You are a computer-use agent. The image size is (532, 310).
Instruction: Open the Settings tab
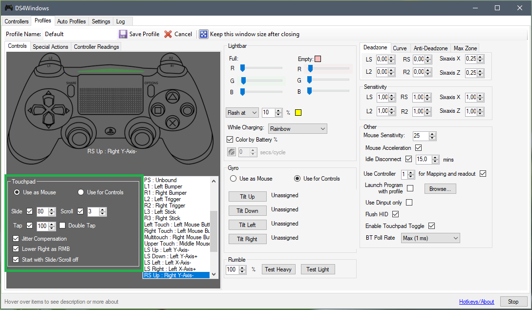click(x=101, y=21)
